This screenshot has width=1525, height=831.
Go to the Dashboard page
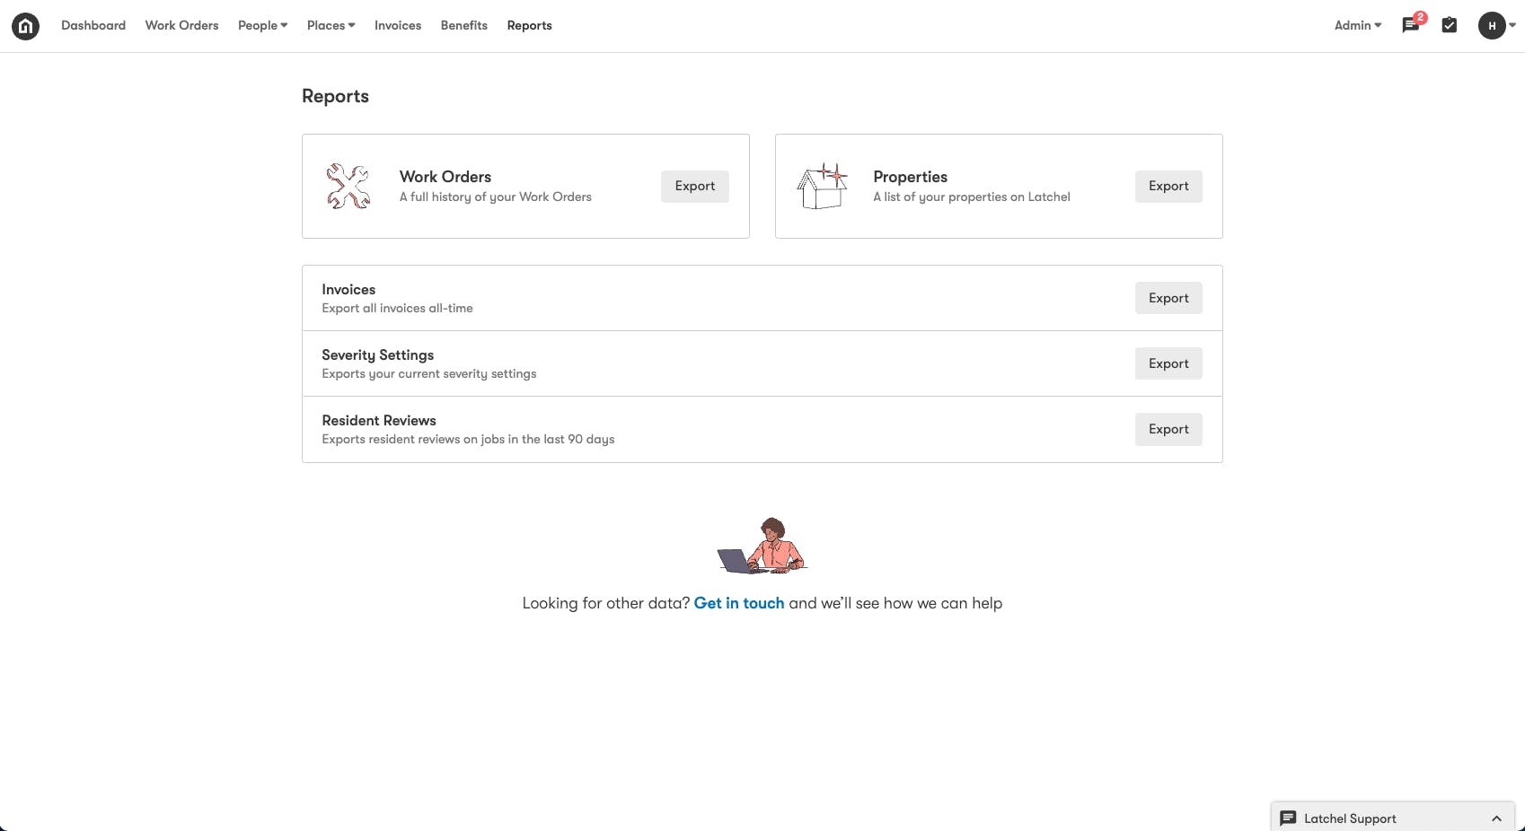pos(93,25)
